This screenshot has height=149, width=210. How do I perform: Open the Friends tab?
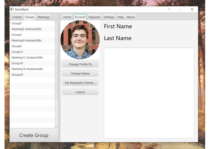click(17, 17)
